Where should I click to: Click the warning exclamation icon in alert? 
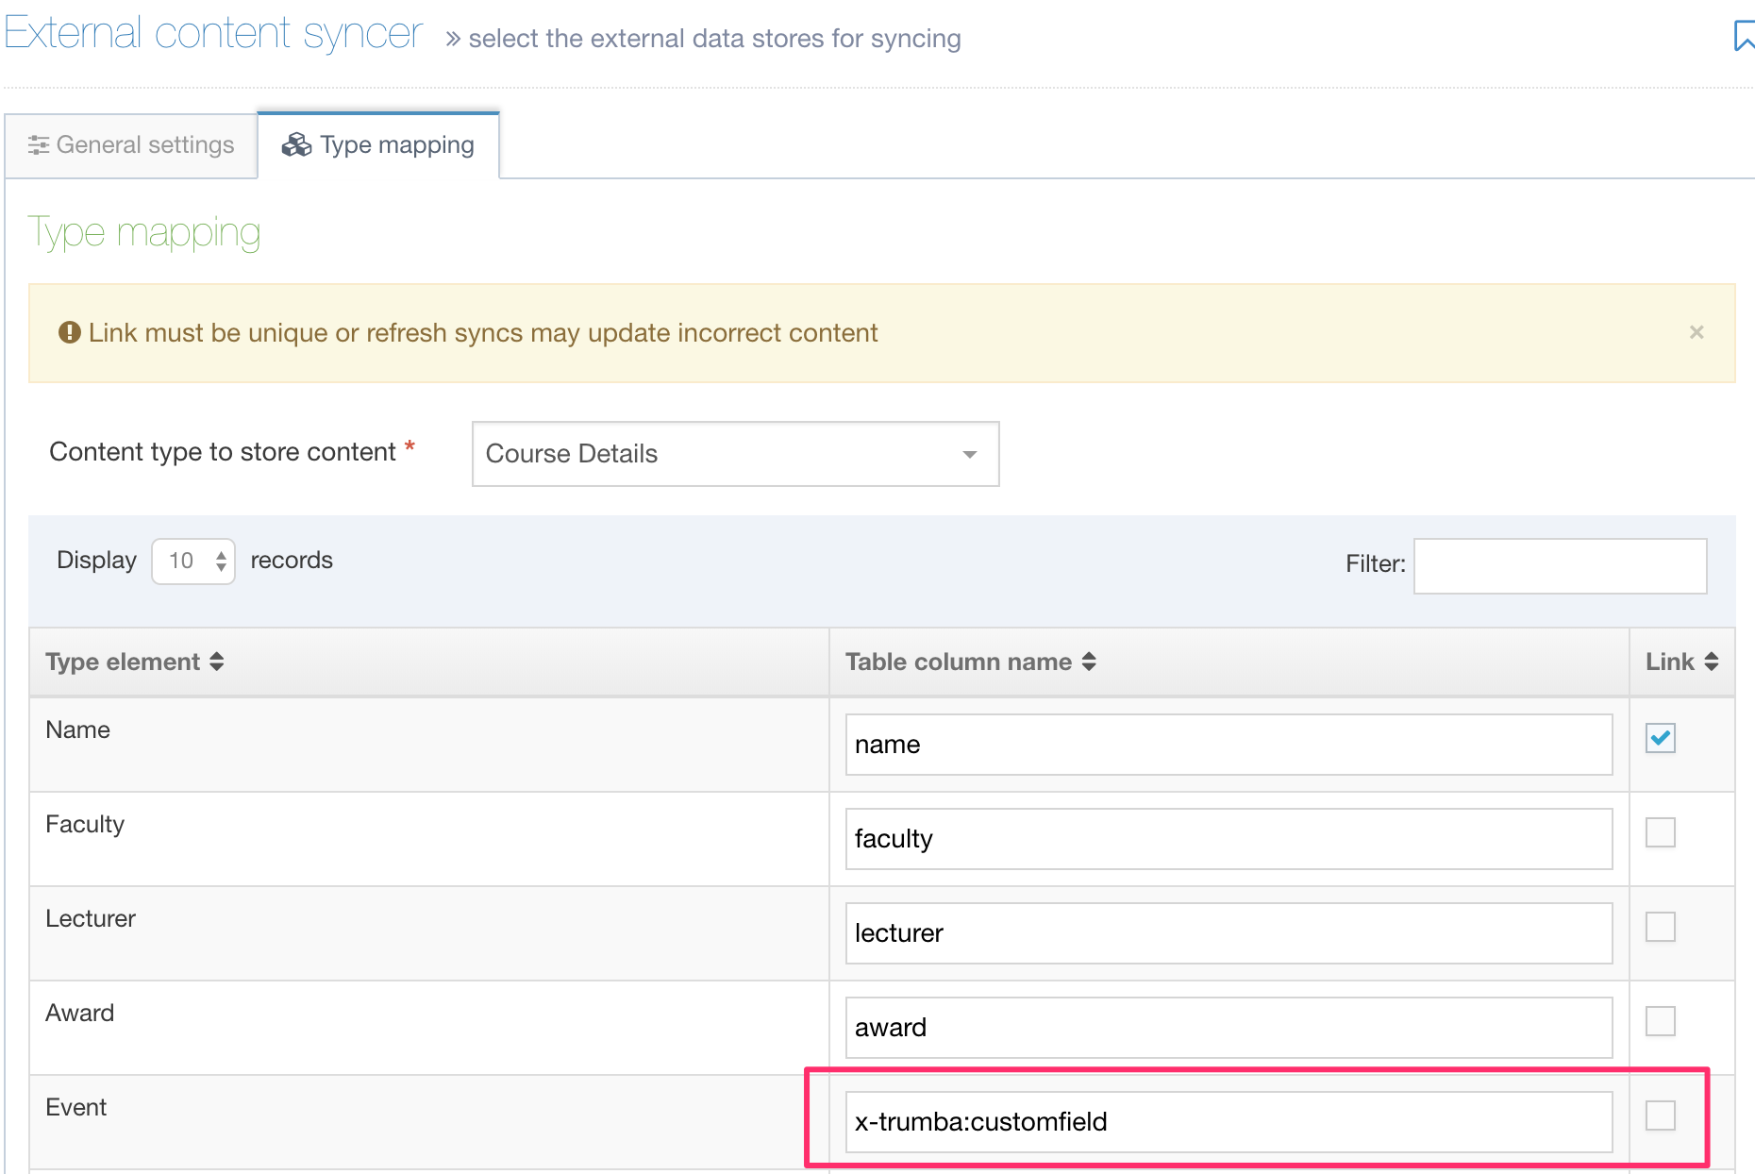(x=69, y=332)
